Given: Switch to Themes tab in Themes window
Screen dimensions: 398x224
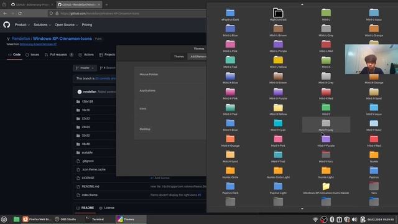Looking at the screenshot, I should 178,57.
